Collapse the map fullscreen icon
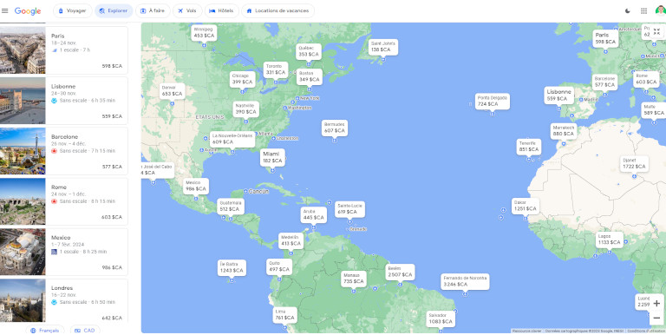Image resolution: width=666 pixels, height=335 pixels. [x=656, y=31]
